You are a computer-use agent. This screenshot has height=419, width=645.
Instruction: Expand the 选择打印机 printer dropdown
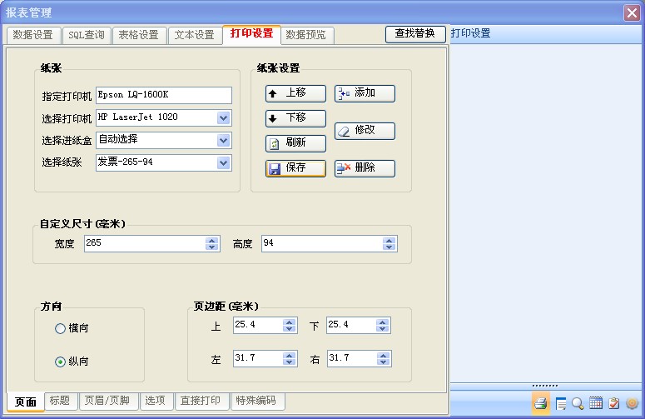224,118
